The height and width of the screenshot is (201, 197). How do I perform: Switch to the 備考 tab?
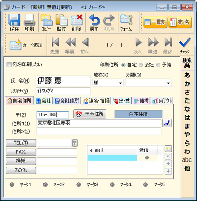[x=141, y=101]
